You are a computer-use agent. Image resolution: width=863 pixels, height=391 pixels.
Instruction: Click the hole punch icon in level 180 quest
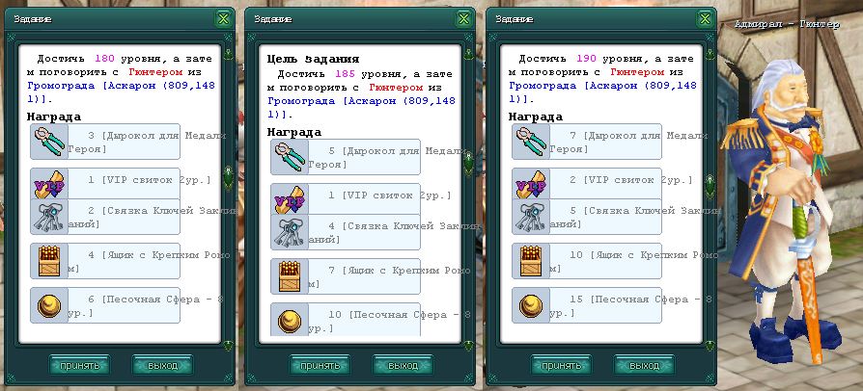(x=49, y=142)
